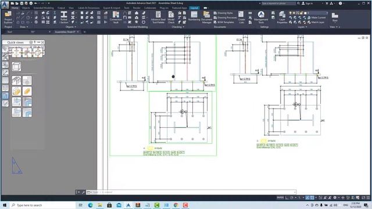
Task: Open the Create Lists tool
Action: tap(241, 17)
